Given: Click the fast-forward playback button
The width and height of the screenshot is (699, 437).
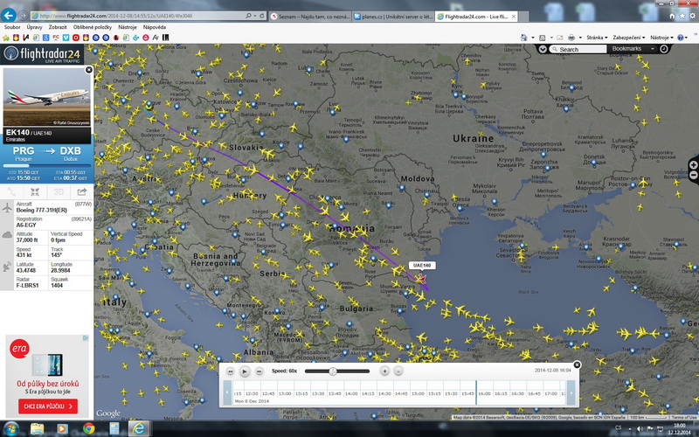Looking at the screenshot, I should tap(259, 371).
